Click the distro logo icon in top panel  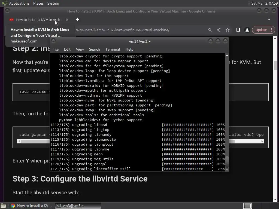coord(4,3)
